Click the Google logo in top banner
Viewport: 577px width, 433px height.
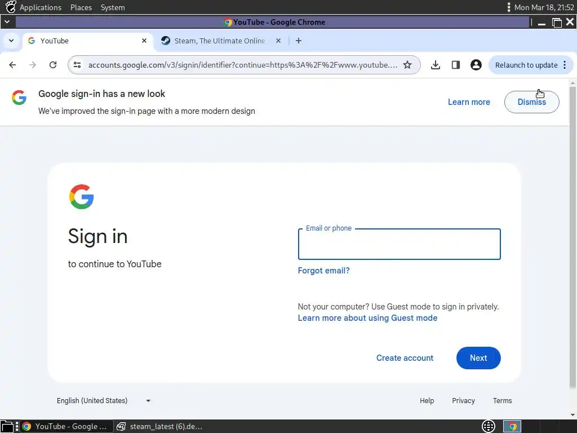click(19, 98)
